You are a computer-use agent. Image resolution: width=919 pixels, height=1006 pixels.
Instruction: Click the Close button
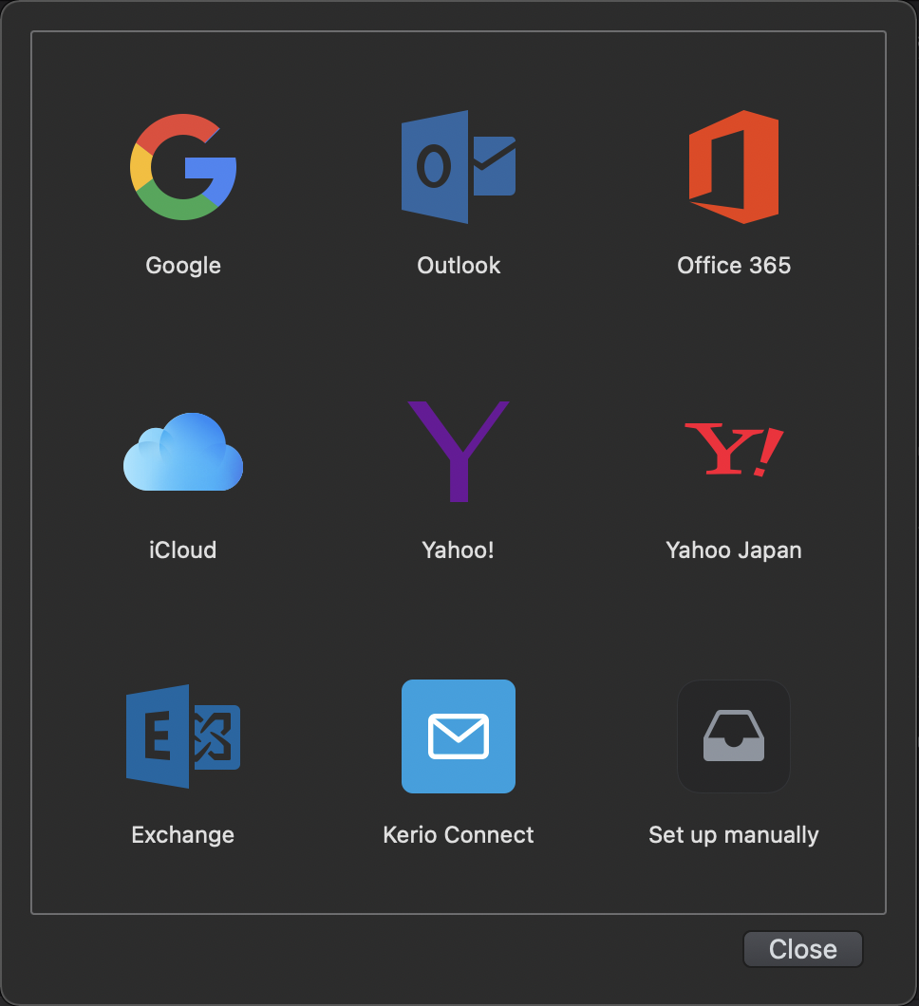[x=803, y=949]
